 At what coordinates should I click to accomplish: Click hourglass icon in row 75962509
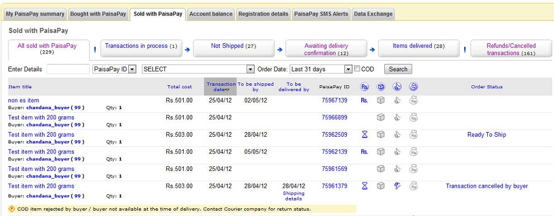click(x=365, y=134)
